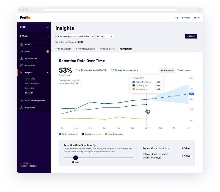Click the browser address bar
220x192 pixels.
[x=110, y=10]
